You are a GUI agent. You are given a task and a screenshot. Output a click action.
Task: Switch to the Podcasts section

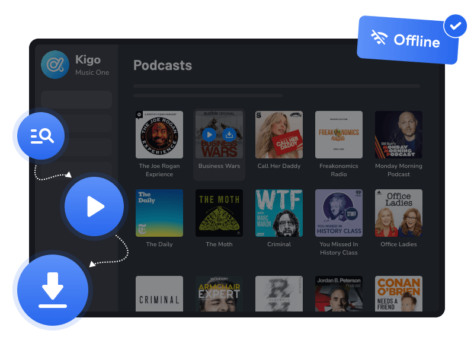[162, 65]
